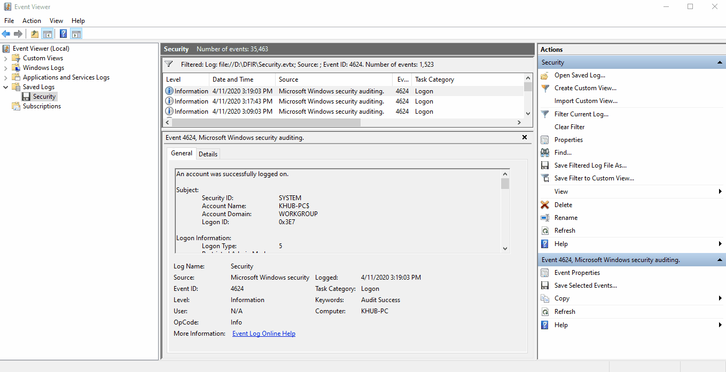Refresh the Security log via its icon
Screen dimensions: 726x372
(544, 230)
